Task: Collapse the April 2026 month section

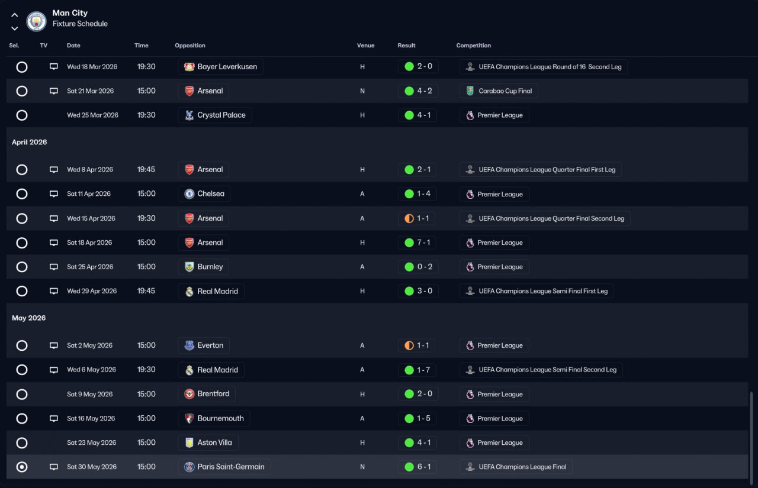Action: [30, 143]
